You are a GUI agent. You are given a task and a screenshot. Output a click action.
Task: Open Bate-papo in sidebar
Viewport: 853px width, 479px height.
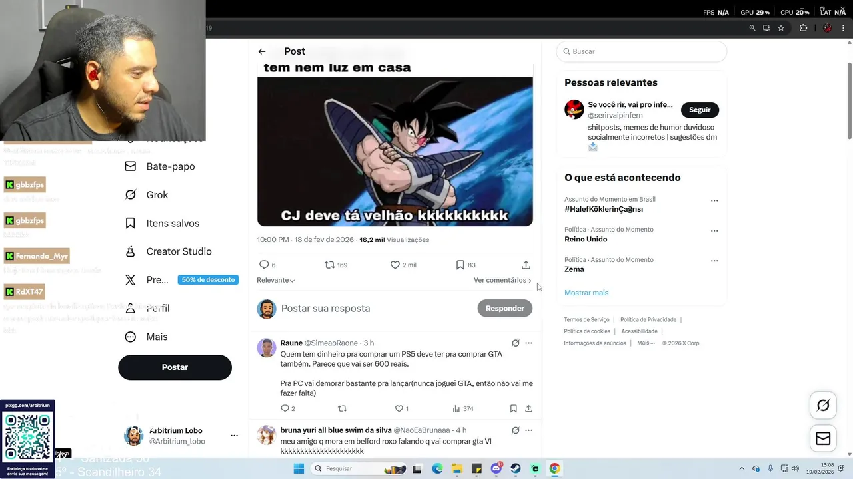[x=160, y=166]
